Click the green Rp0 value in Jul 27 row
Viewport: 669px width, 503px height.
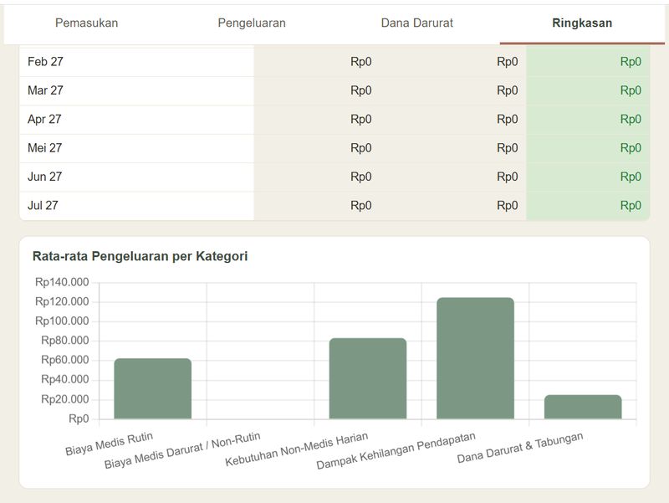pos(631,205)
